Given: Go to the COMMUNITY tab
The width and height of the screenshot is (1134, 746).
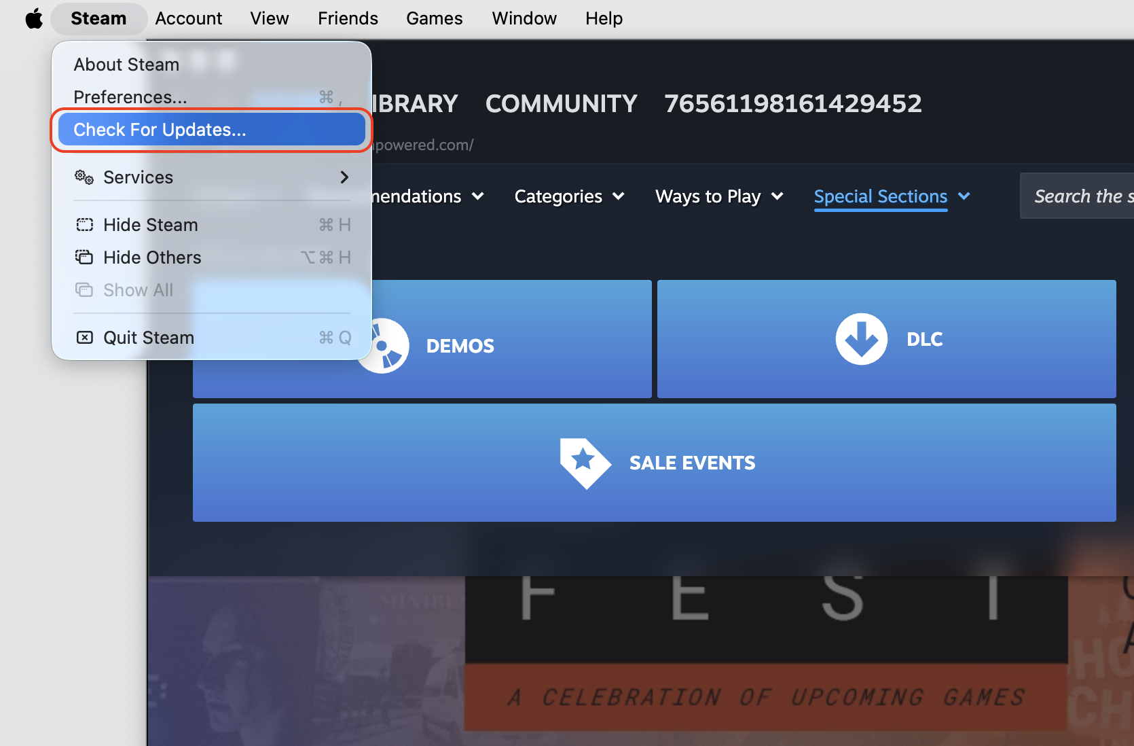Looking at the screenshot, I should click(561, 104).
